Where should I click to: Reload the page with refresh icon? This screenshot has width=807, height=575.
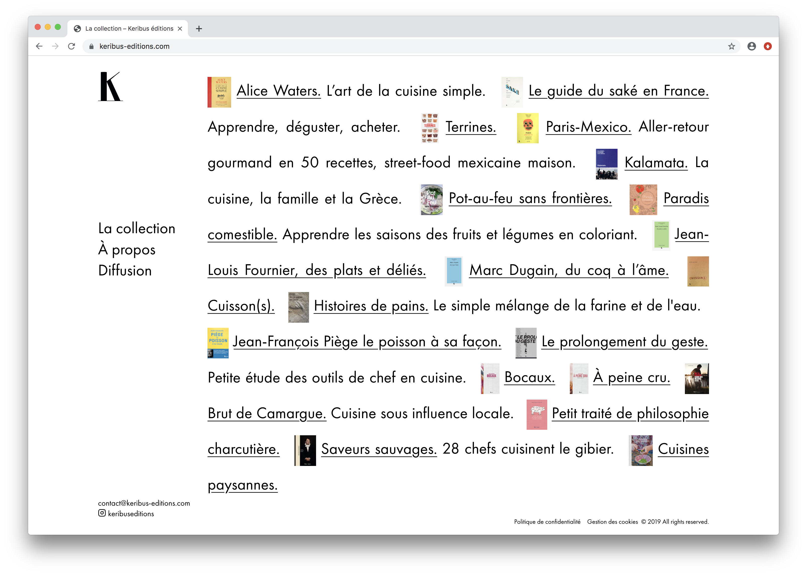click(x=72, y=46)
